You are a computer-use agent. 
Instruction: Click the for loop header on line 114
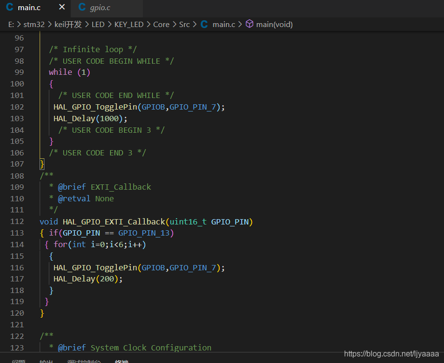click(100, 244)
